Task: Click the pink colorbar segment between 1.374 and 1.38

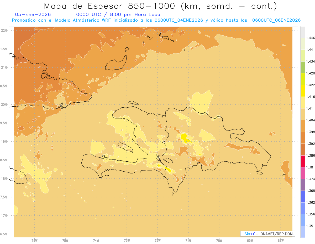Action: point(303,173)
